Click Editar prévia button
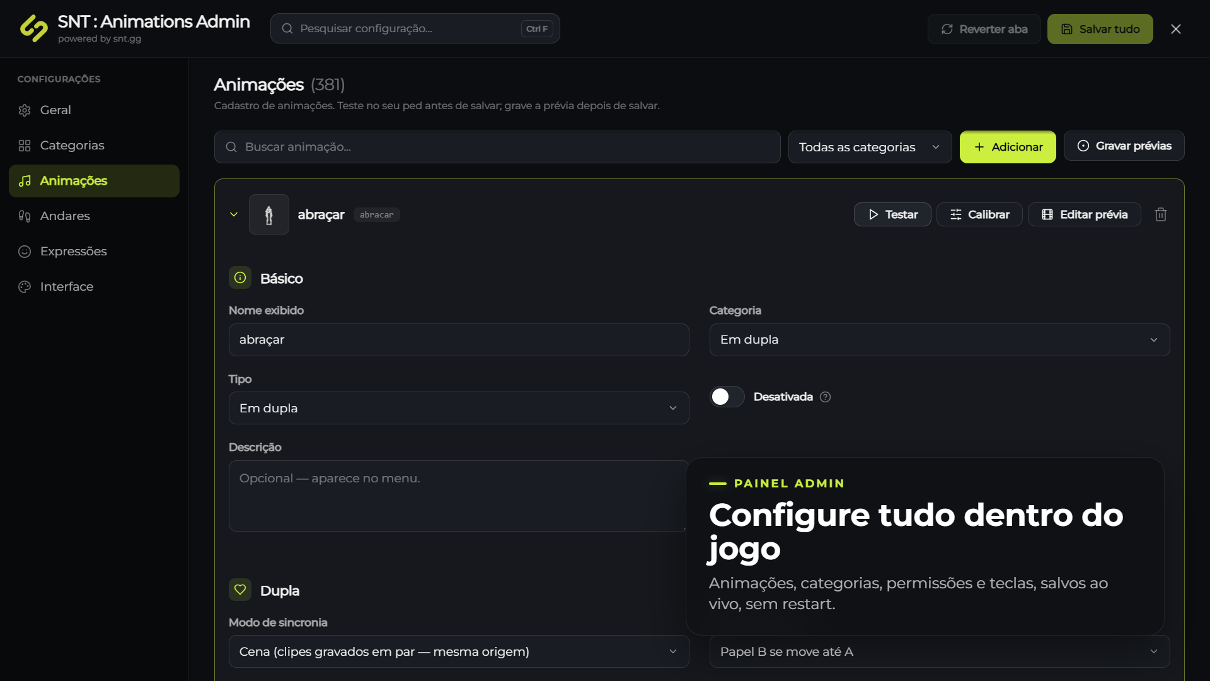 [1084, 214]
